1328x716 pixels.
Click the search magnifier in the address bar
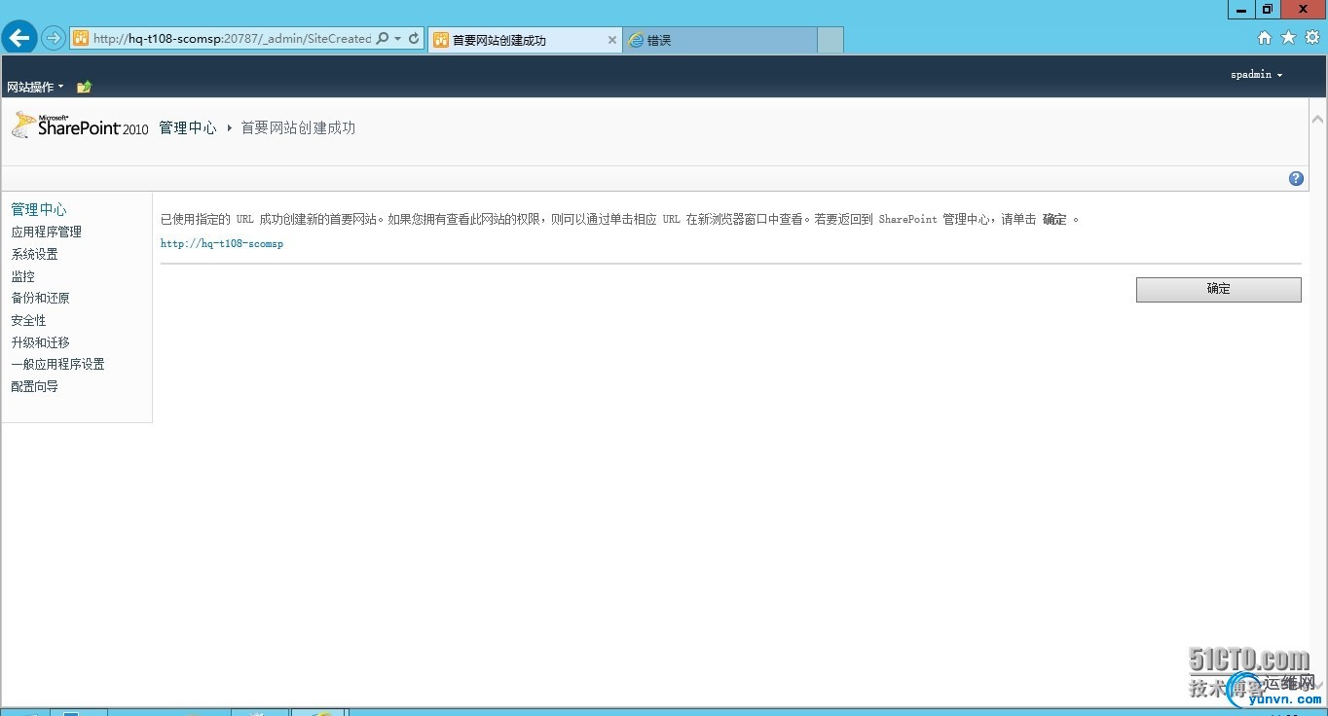click(382, 39)
